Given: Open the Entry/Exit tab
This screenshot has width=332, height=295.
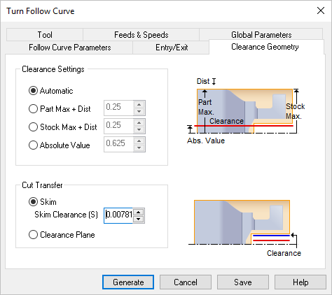Looking at the screenshot, I should tap(172, 48).
